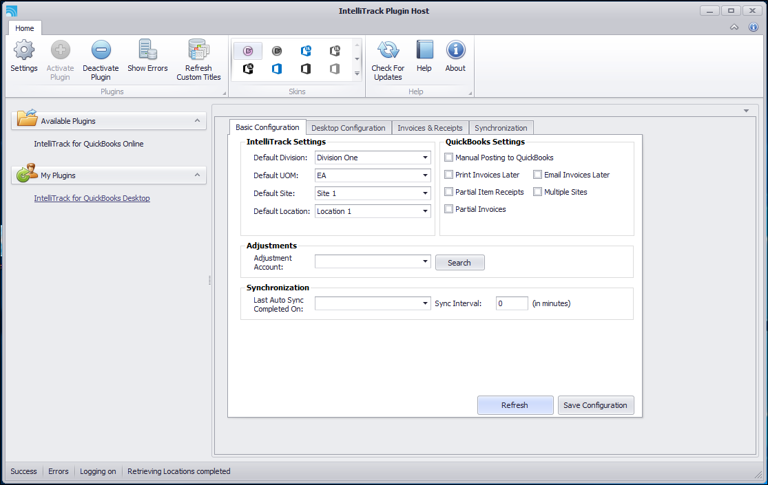Expand the Default Location combo box
This screenshot has height=485, width=768.
(x=425, y=211)
